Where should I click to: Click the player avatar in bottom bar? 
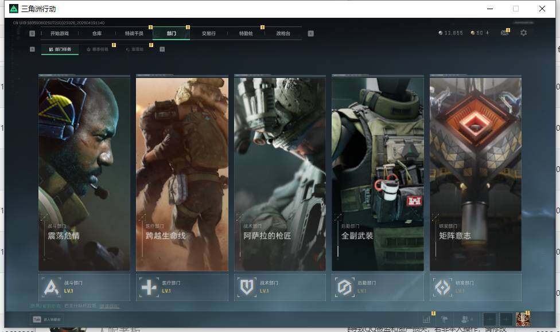[x=522, y=319]
